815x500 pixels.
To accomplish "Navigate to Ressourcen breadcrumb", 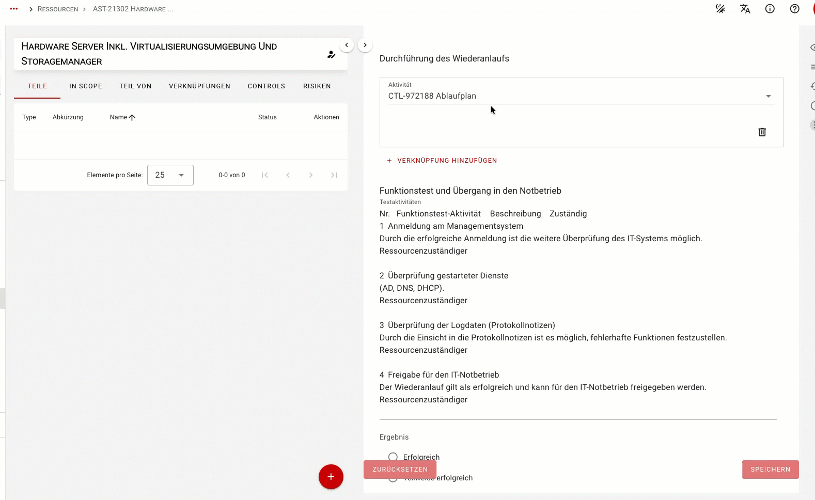I will [58, 9].
